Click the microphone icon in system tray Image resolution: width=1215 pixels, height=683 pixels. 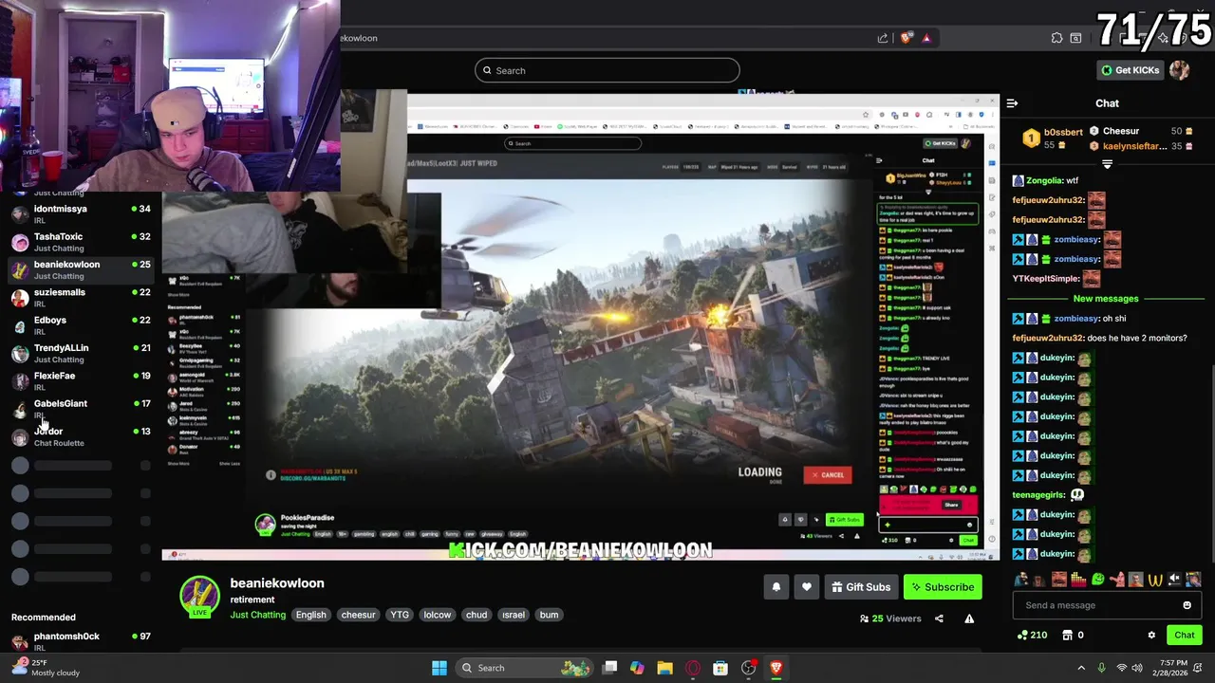1101,668
